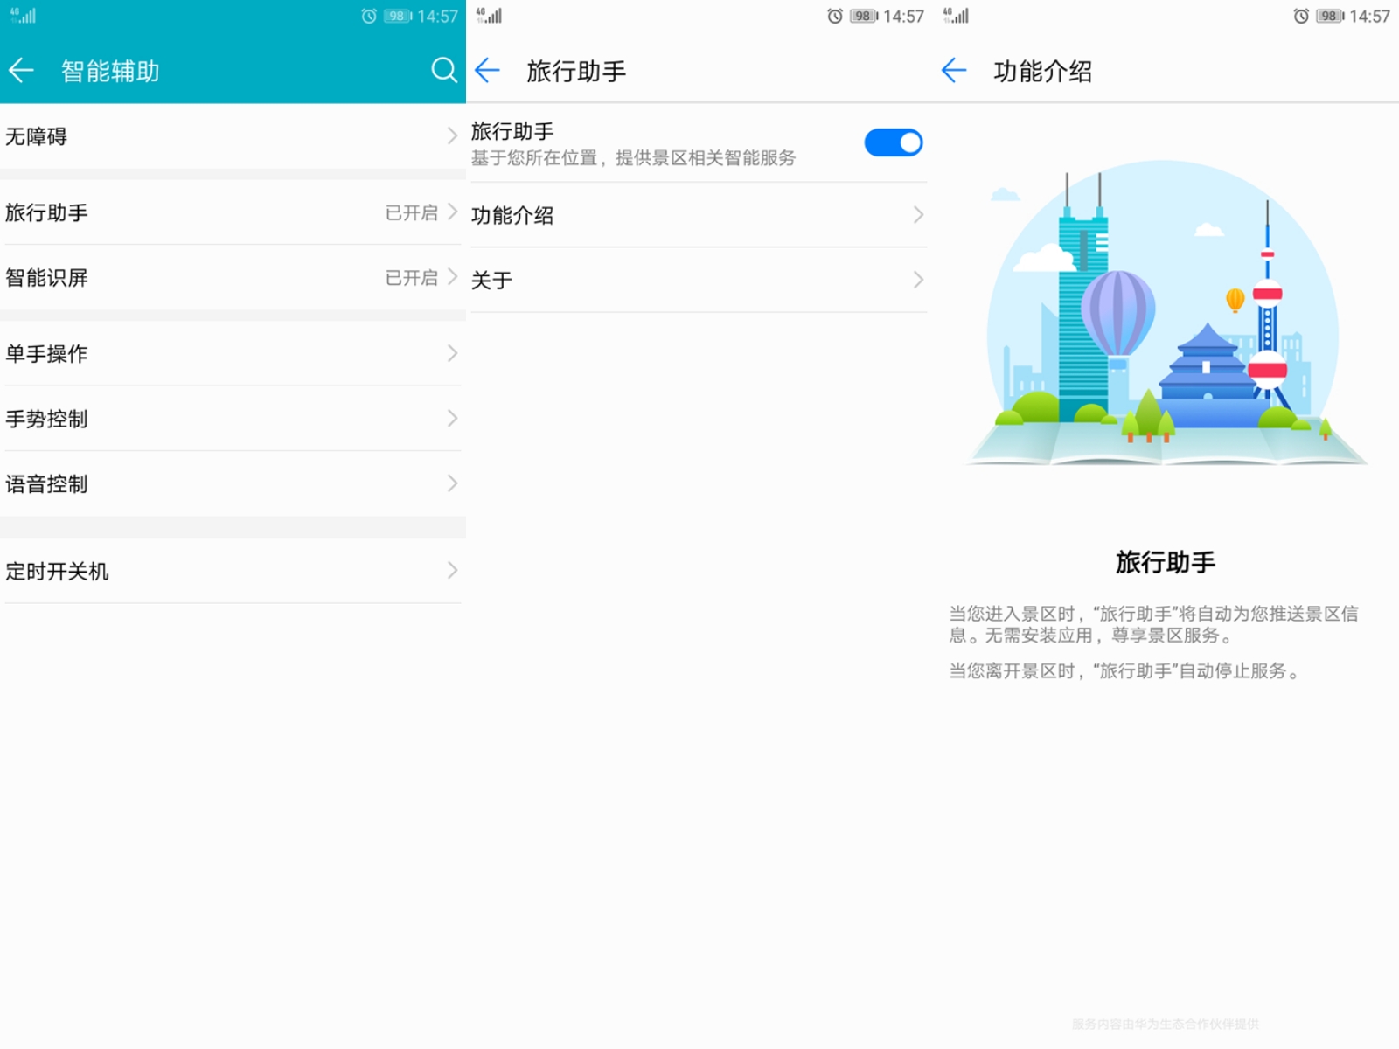The height and width of the screenshot is (1049, 1399).
Task: Open 定时开关机 settings
Action: click(232, 571)
